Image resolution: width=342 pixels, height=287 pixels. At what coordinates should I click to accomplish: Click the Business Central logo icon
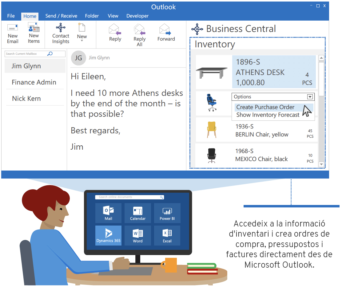197,29
